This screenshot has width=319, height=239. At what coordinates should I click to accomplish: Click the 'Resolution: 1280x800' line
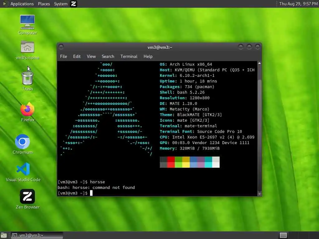(184, 98)
